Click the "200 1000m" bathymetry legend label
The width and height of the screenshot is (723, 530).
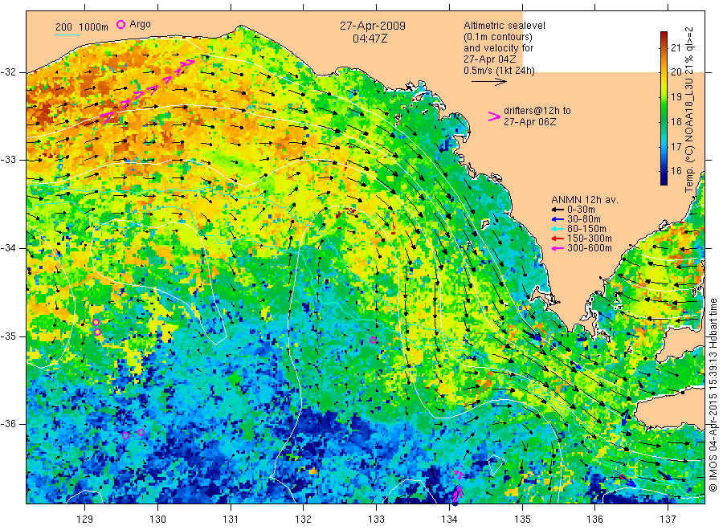pos(82,26)
